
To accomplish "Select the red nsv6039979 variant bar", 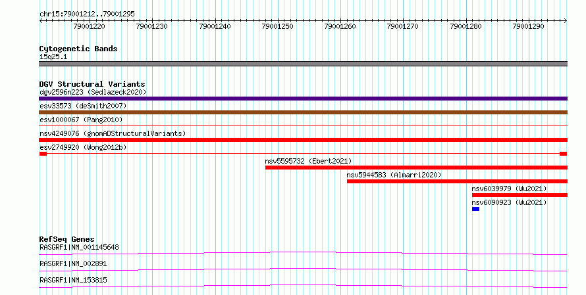I will pos(520,195).
